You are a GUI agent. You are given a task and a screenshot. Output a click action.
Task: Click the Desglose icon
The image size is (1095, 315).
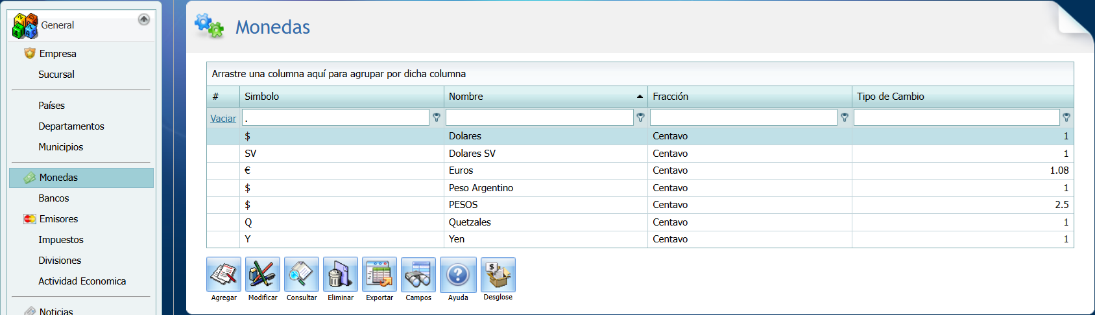498,275
